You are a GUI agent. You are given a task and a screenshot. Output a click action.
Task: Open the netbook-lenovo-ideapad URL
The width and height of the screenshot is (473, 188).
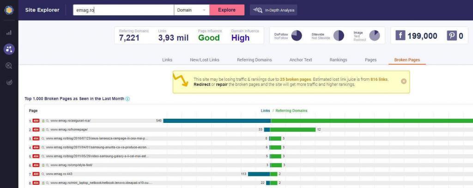pos(101,183)
